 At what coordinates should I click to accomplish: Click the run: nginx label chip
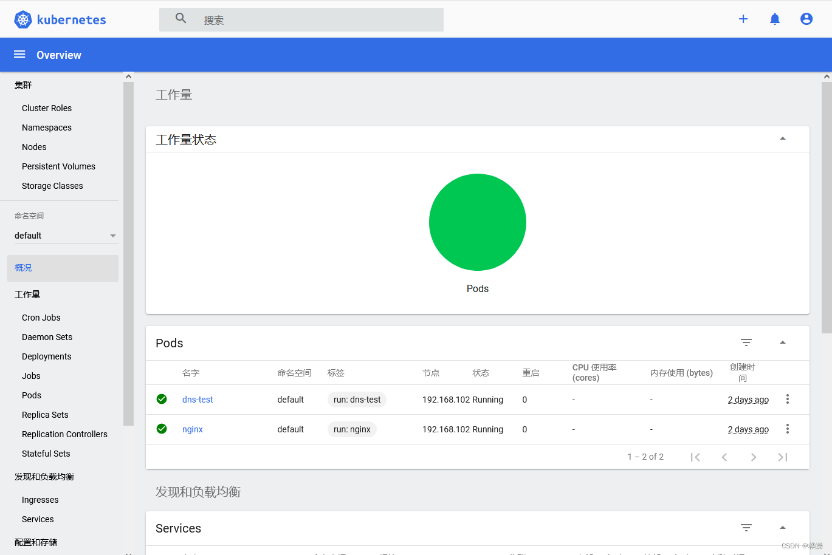[352, 429]
